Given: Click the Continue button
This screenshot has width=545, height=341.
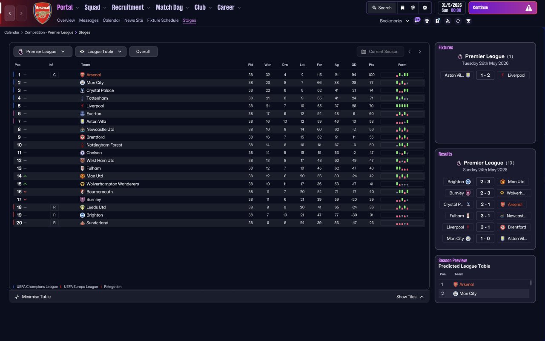Looking at the screenshot, I should point(502,8).
